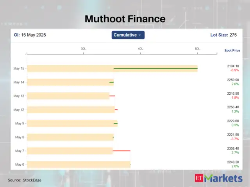The image size is (250, 187).
Task: Select the 40L axis tick label
Action: coord(140,49)
